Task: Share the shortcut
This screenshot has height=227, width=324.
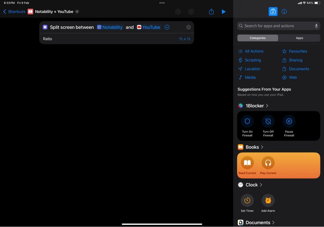Action: 211,11
